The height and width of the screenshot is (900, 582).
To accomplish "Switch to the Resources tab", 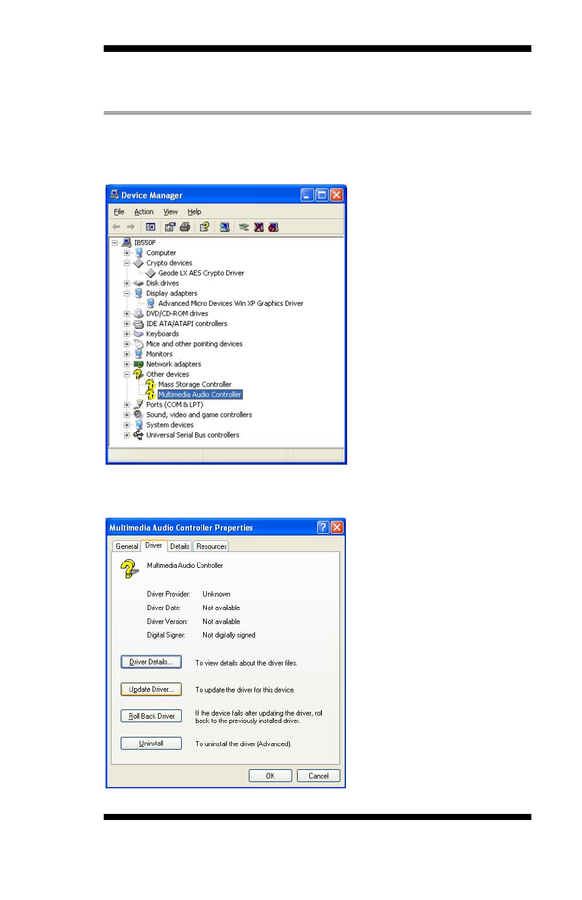I will coord(211,546).
